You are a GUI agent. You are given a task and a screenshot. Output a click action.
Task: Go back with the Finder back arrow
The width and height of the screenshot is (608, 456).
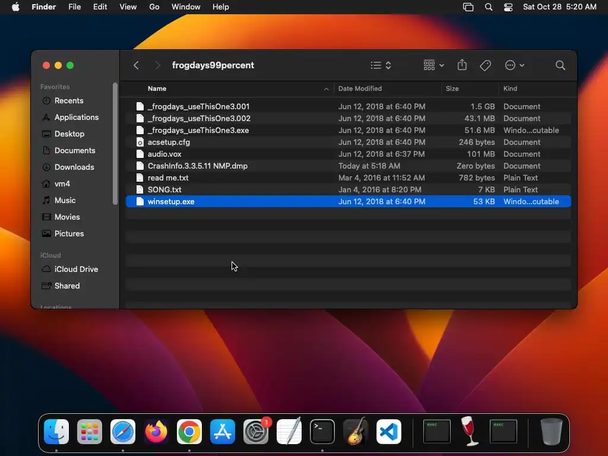[136, 65]
